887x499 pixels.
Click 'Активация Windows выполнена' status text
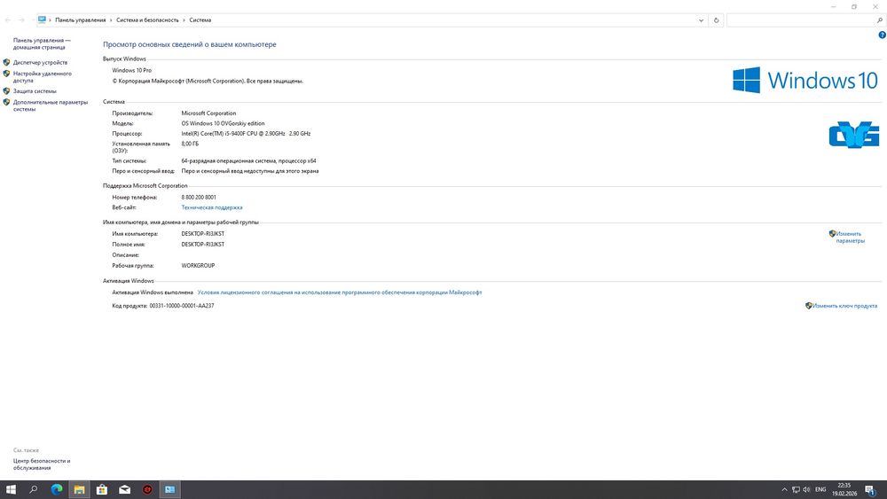coord(153,292)
